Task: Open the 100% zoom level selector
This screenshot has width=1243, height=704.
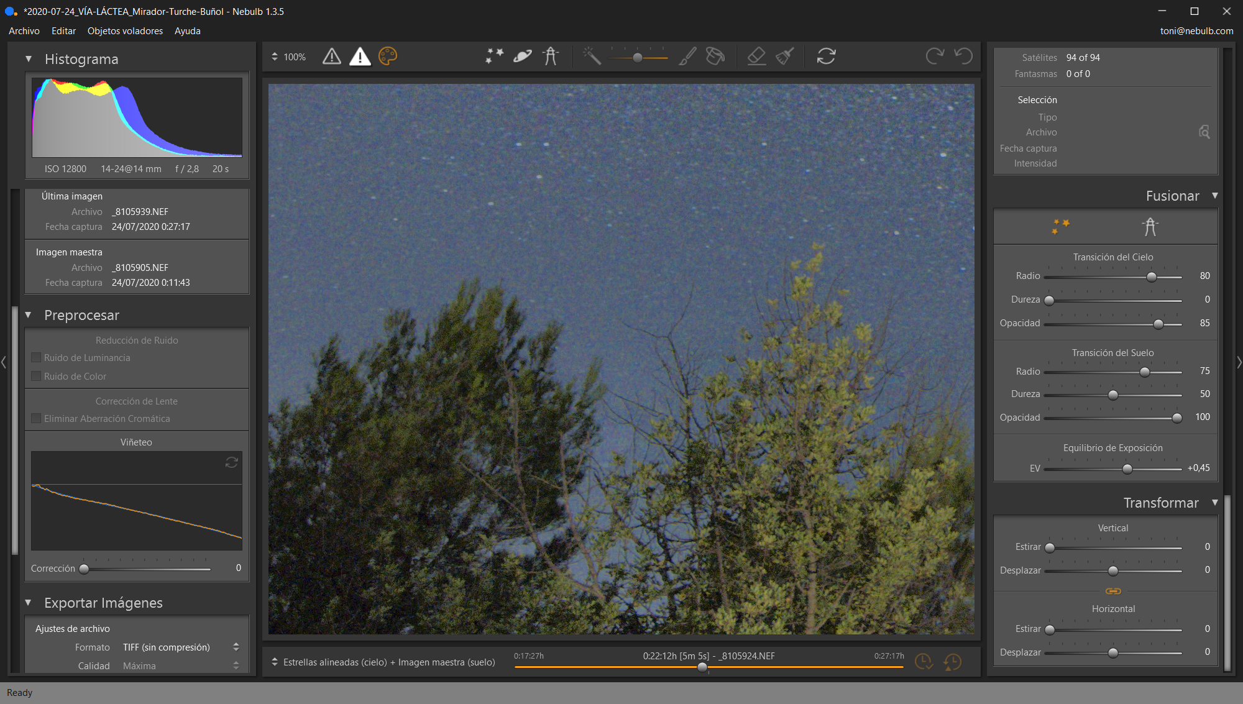Action: (288, 57)
